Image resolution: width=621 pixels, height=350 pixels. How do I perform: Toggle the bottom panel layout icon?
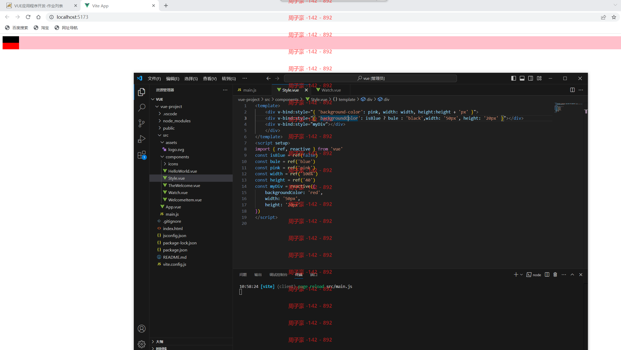click(522, 78)
